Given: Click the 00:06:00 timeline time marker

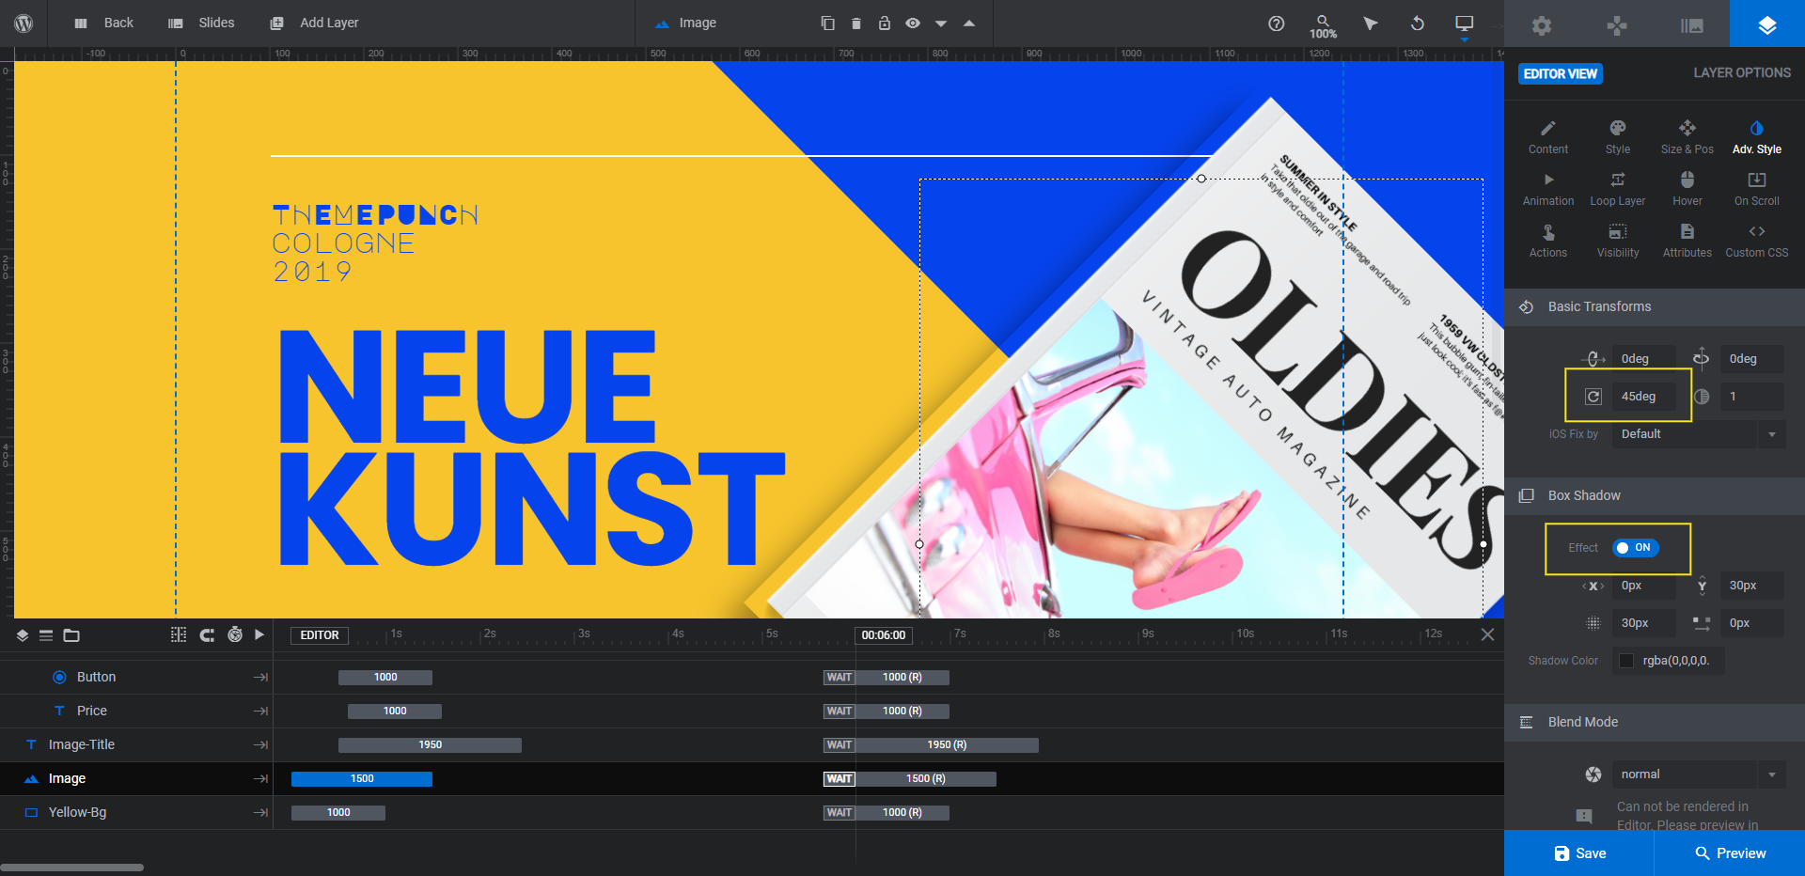Looking at the screenshot, I should click(884, 635).
